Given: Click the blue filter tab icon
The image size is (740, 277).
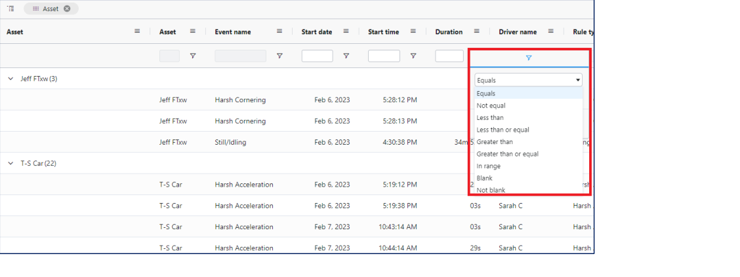Looking at the screenshot, I should pyautogui.click(x=529, y=58).
